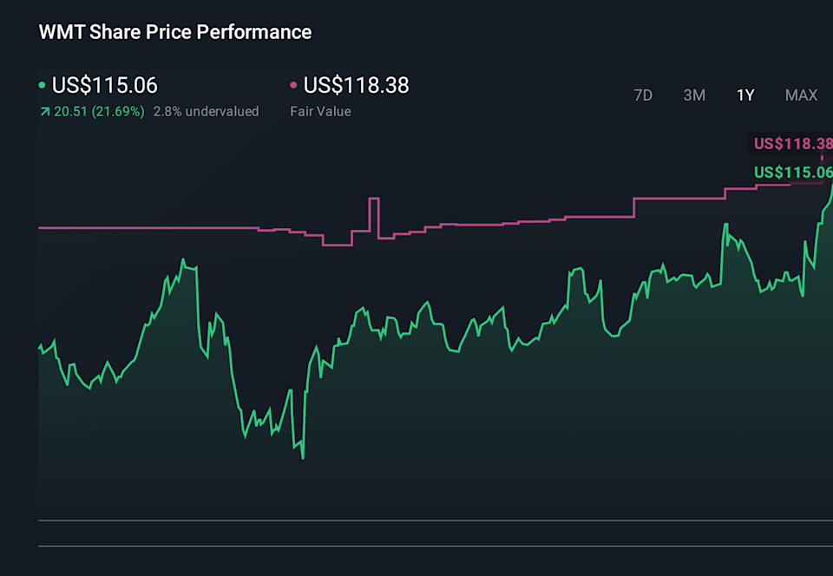Select the 7D time range
The height and width of the screenshot is (576, 833).
pos(643,95)
